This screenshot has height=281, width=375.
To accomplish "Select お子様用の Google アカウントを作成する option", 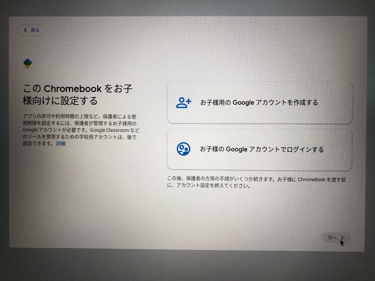I will [260, 103].
